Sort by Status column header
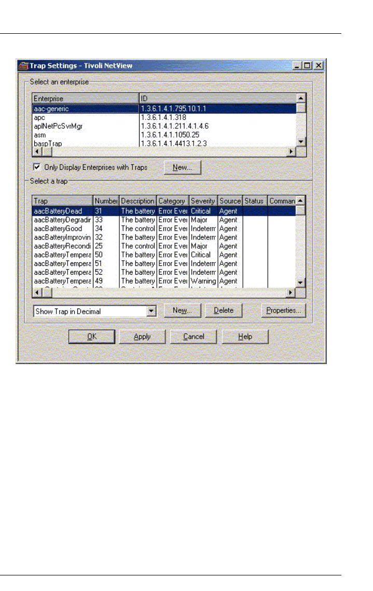373x591 pixels. pos(255,201)
